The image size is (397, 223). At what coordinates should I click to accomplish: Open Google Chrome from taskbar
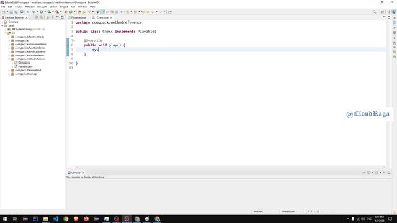point(66,219)
